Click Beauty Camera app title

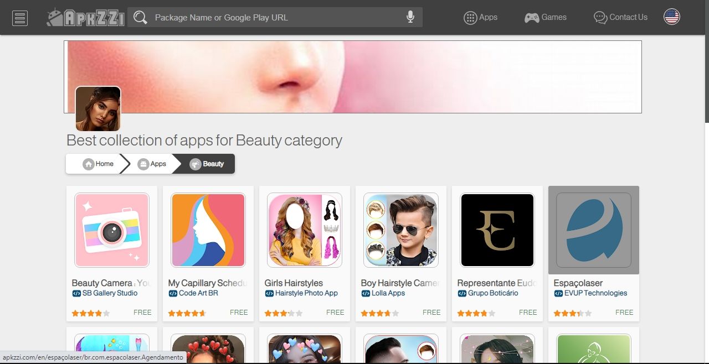click(112, 283)
